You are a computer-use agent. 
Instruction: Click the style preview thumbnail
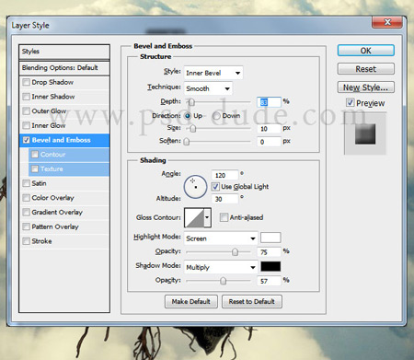(365, 134)
